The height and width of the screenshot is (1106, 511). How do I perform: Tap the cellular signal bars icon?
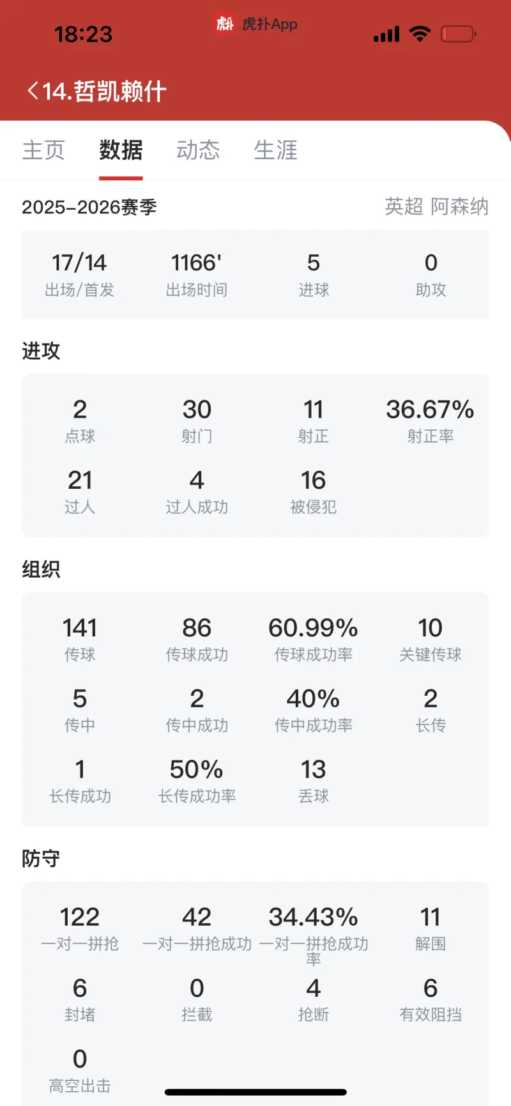(386, 34)
